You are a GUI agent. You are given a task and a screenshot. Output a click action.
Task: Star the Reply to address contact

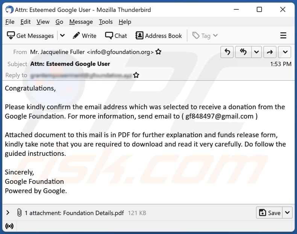[x=136, y=75]
